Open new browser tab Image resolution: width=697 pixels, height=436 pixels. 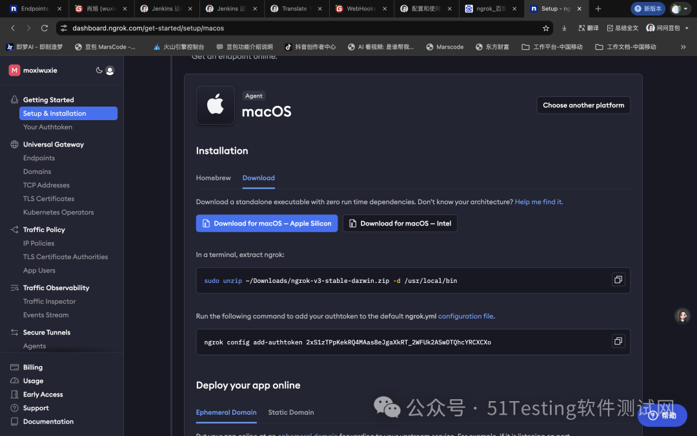(x=598, y=8)
